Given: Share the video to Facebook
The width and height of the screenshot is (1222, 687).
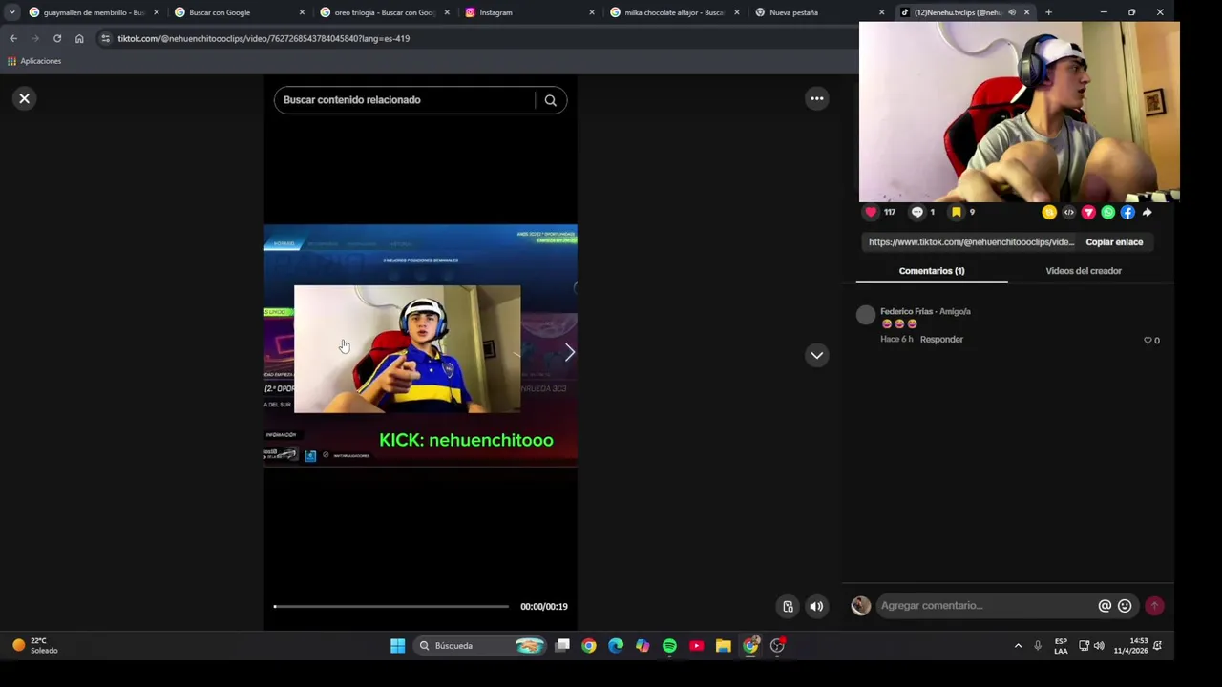Looking at the screenshot, I should pos(1127,213).
